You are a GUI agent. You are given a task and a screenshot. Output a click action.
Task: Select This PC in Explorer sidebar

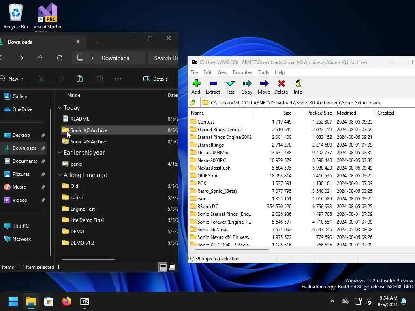pyautogui.click(x=16, y=226)
